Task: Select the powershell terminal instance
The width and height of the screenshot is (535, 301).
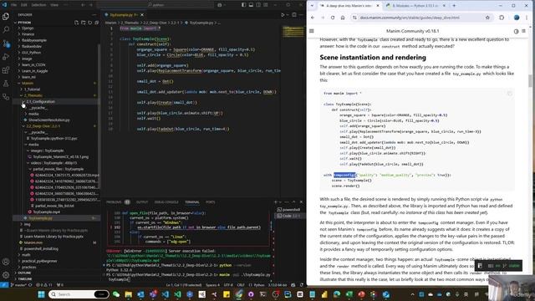Action: (x=288, y=210)
